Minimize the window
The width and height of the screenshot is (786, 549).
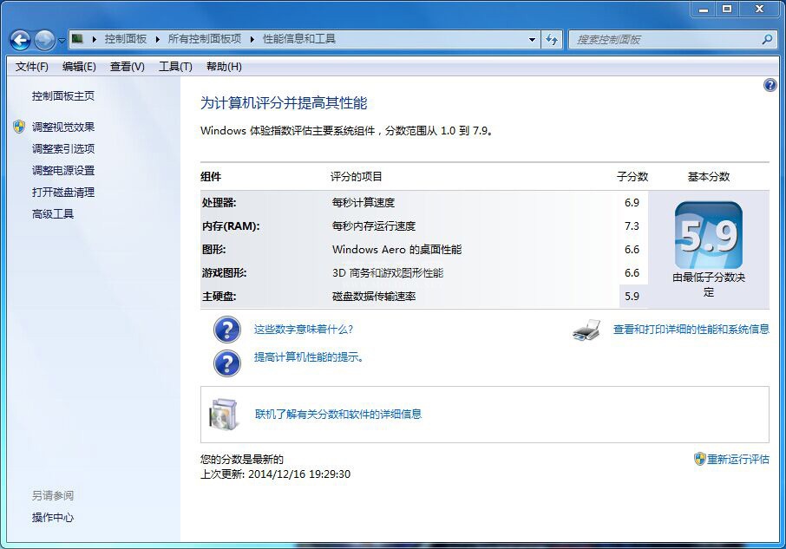[x=704, y=9]
